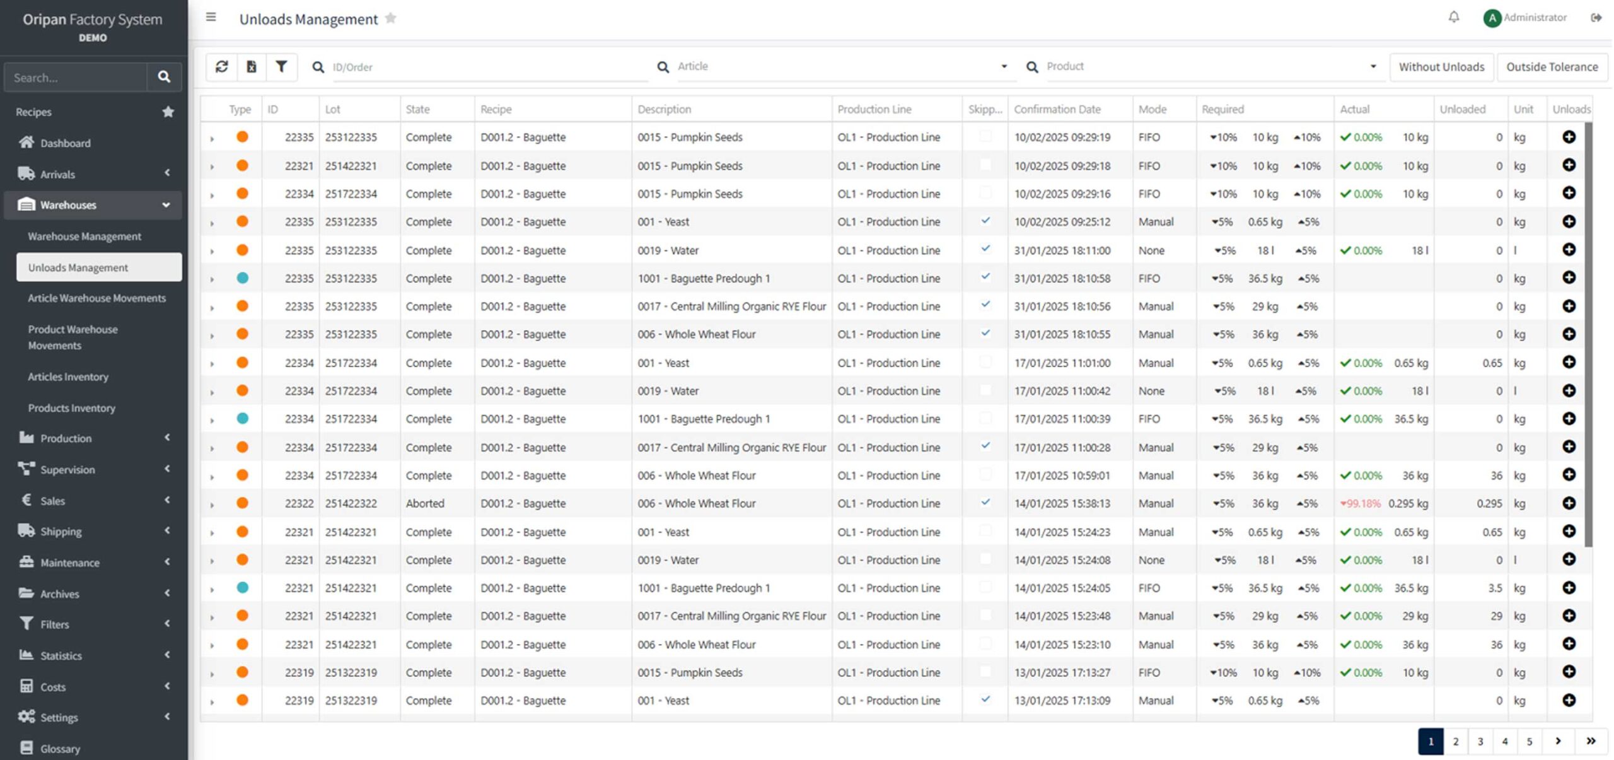Toggle Skipped checkbox on row 17/01/2025 11:00:28
Viewport: 1614px width, 760px height.
tap(985, 446)
